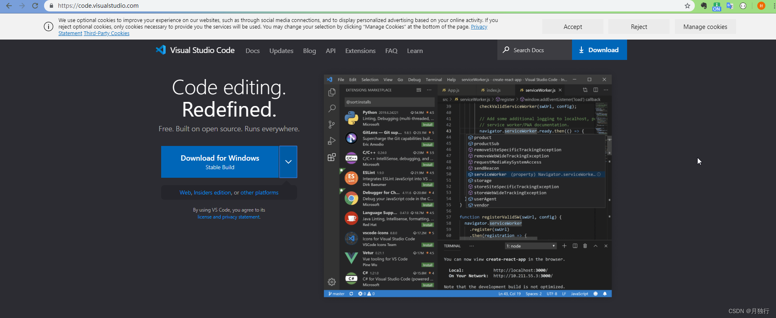The image size is (776, 318).
Task: Click the green ON extension icon
Action: [716, 6]
